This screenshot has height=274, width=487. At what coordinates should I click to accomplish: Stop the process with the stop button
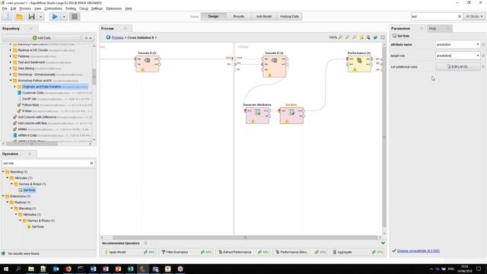coord(75,17)
